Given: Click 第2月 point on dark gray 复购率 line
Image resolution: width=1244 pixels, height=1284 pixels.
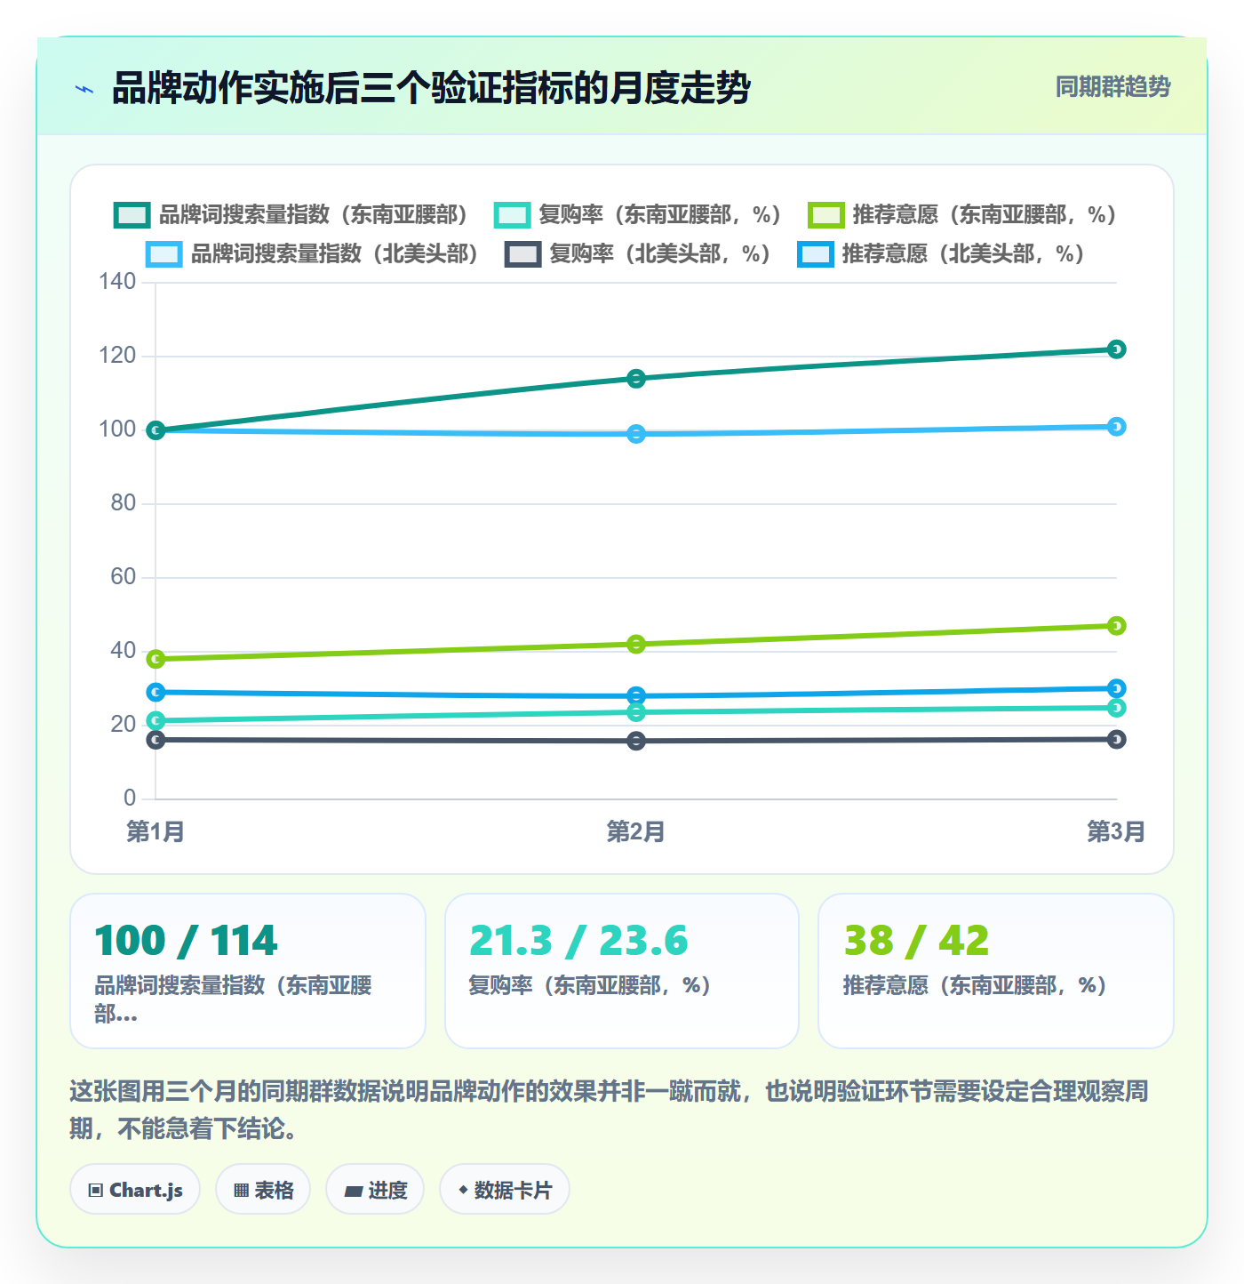Looking at the screenshot, I should tap(636, 741).
